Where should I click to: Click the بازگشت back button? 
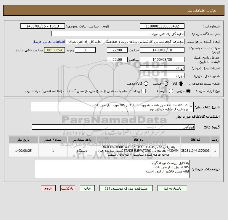pos(68,188)
